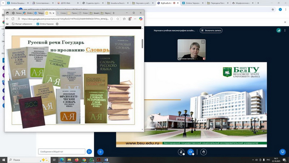Image resolution: width=289 pixels, height=163 pixels.
Task: Raise hand using the hand icon
Action: coord(203,152)
